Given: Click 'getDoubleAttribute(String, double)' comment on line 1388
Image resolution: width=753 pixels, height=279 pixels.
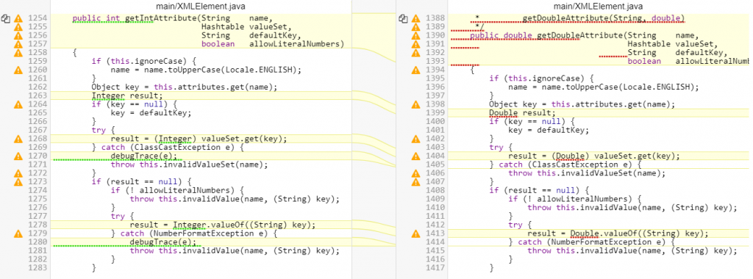Looking at the screenshot, I should point(604,18).
